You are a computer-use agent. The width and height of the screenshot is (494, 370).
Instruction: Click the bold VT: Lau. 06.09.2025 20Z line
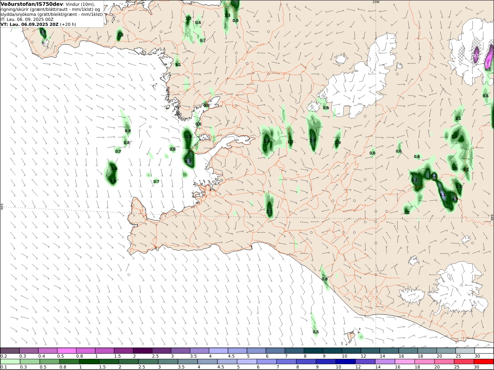[30, 24]
